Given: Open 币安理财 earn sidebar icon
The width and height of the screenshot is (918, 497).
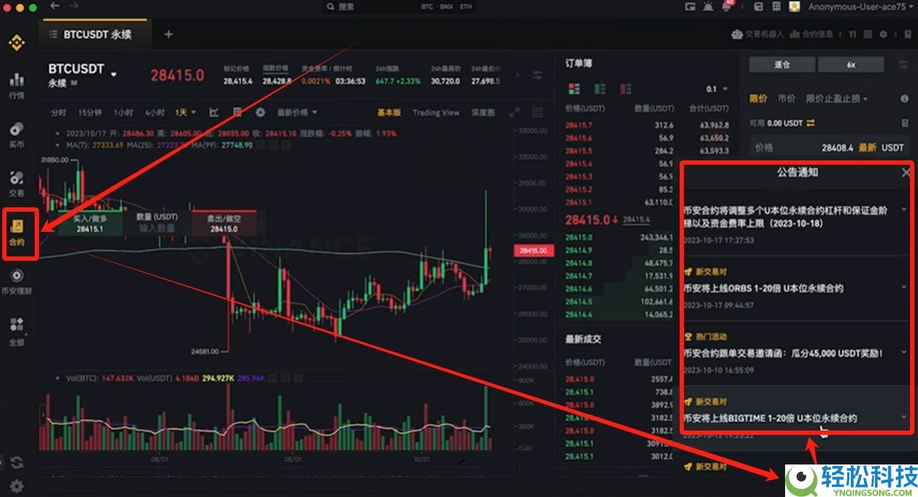Looking at the screenshot, I should pyautogui.click(x=17, y=282).
